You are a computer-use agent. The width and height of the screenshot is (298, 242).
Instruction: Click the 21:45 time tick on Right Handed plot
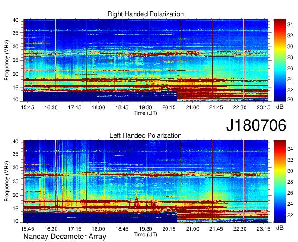[x=216, y=107]
